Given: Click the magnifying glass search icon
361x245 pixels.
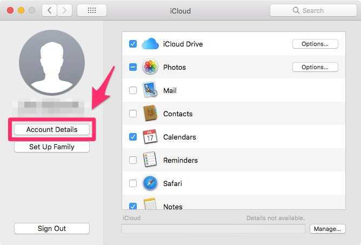Looking at the screenshot, I should 296,10.
